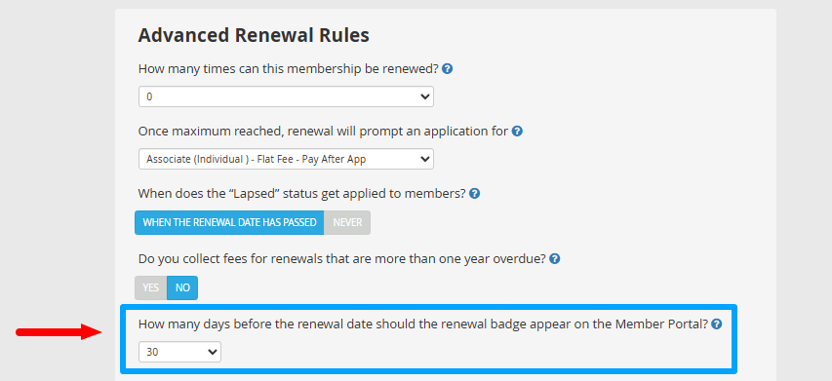
Task: Open the renewal count dropdown showing 0
Action: 286,97
